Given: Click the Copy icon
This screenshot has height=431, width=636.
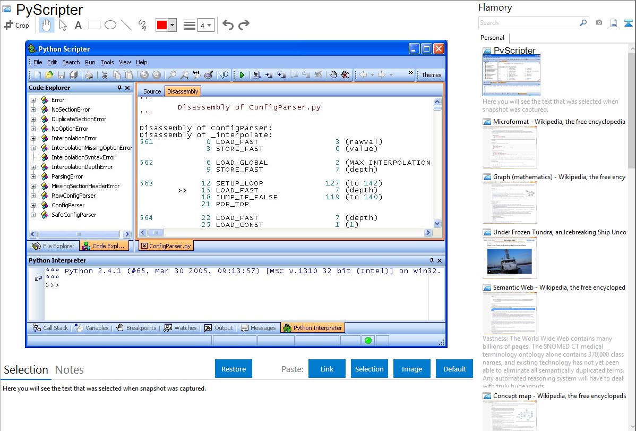Looking at the screenshot, I should (117, 75).
